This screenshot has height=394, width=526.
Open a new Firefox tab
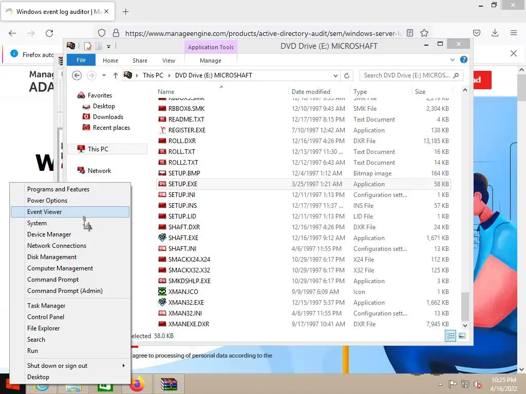pos(125,12)
